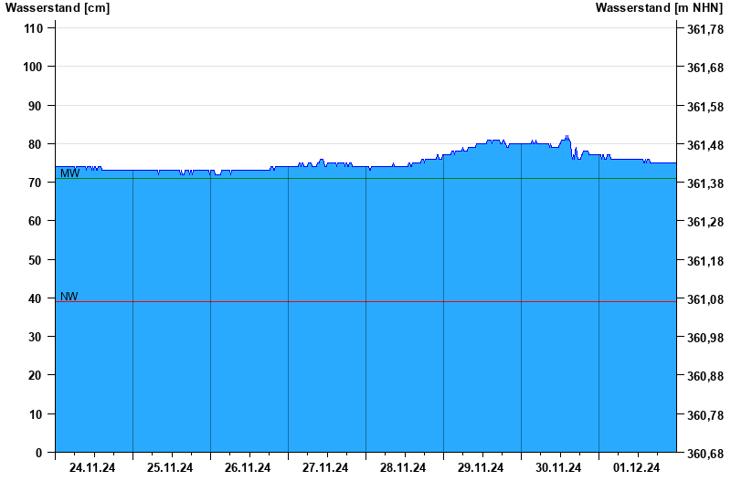Select the 0 value on left axis
Viewport: 731px width, 502px height.
38,453
